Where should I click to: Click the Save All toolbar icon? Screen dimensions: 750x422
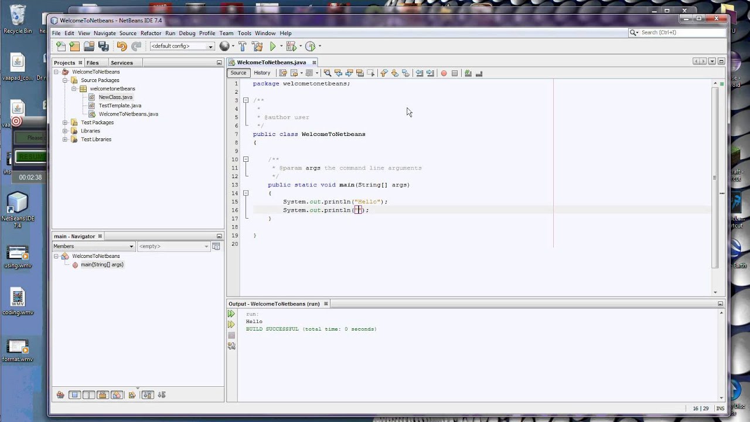(x=104, y=46)
